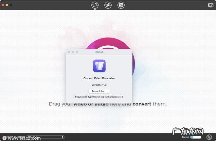Image resolution: width=216 pixels, height=141 pixels.
Task: Expand the 'Convert all tasks to' dropdown
Action: click(x=45, y=137)
